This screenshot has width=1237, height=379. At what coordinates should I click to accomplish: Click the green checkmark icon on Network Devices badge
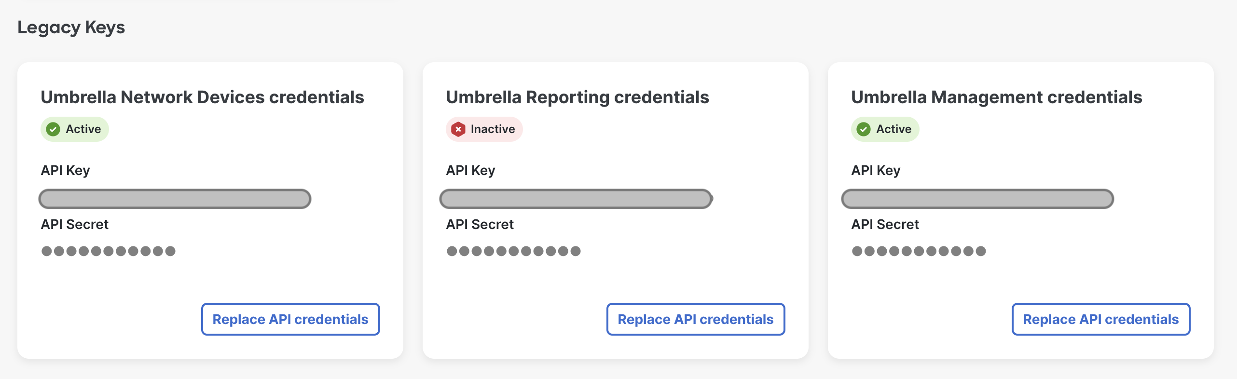(x=53, y=129)
